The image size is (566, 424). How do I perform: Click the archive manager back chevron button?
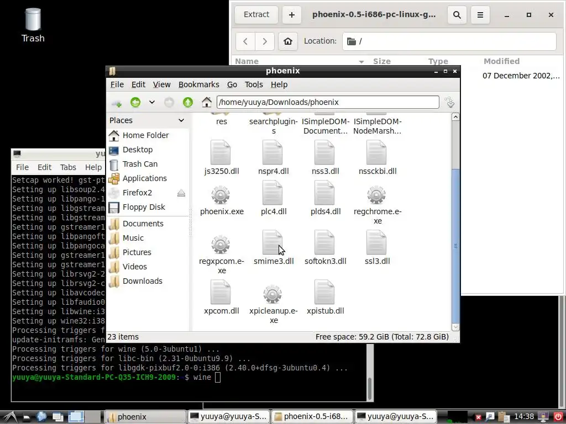[x=245, y=41]
